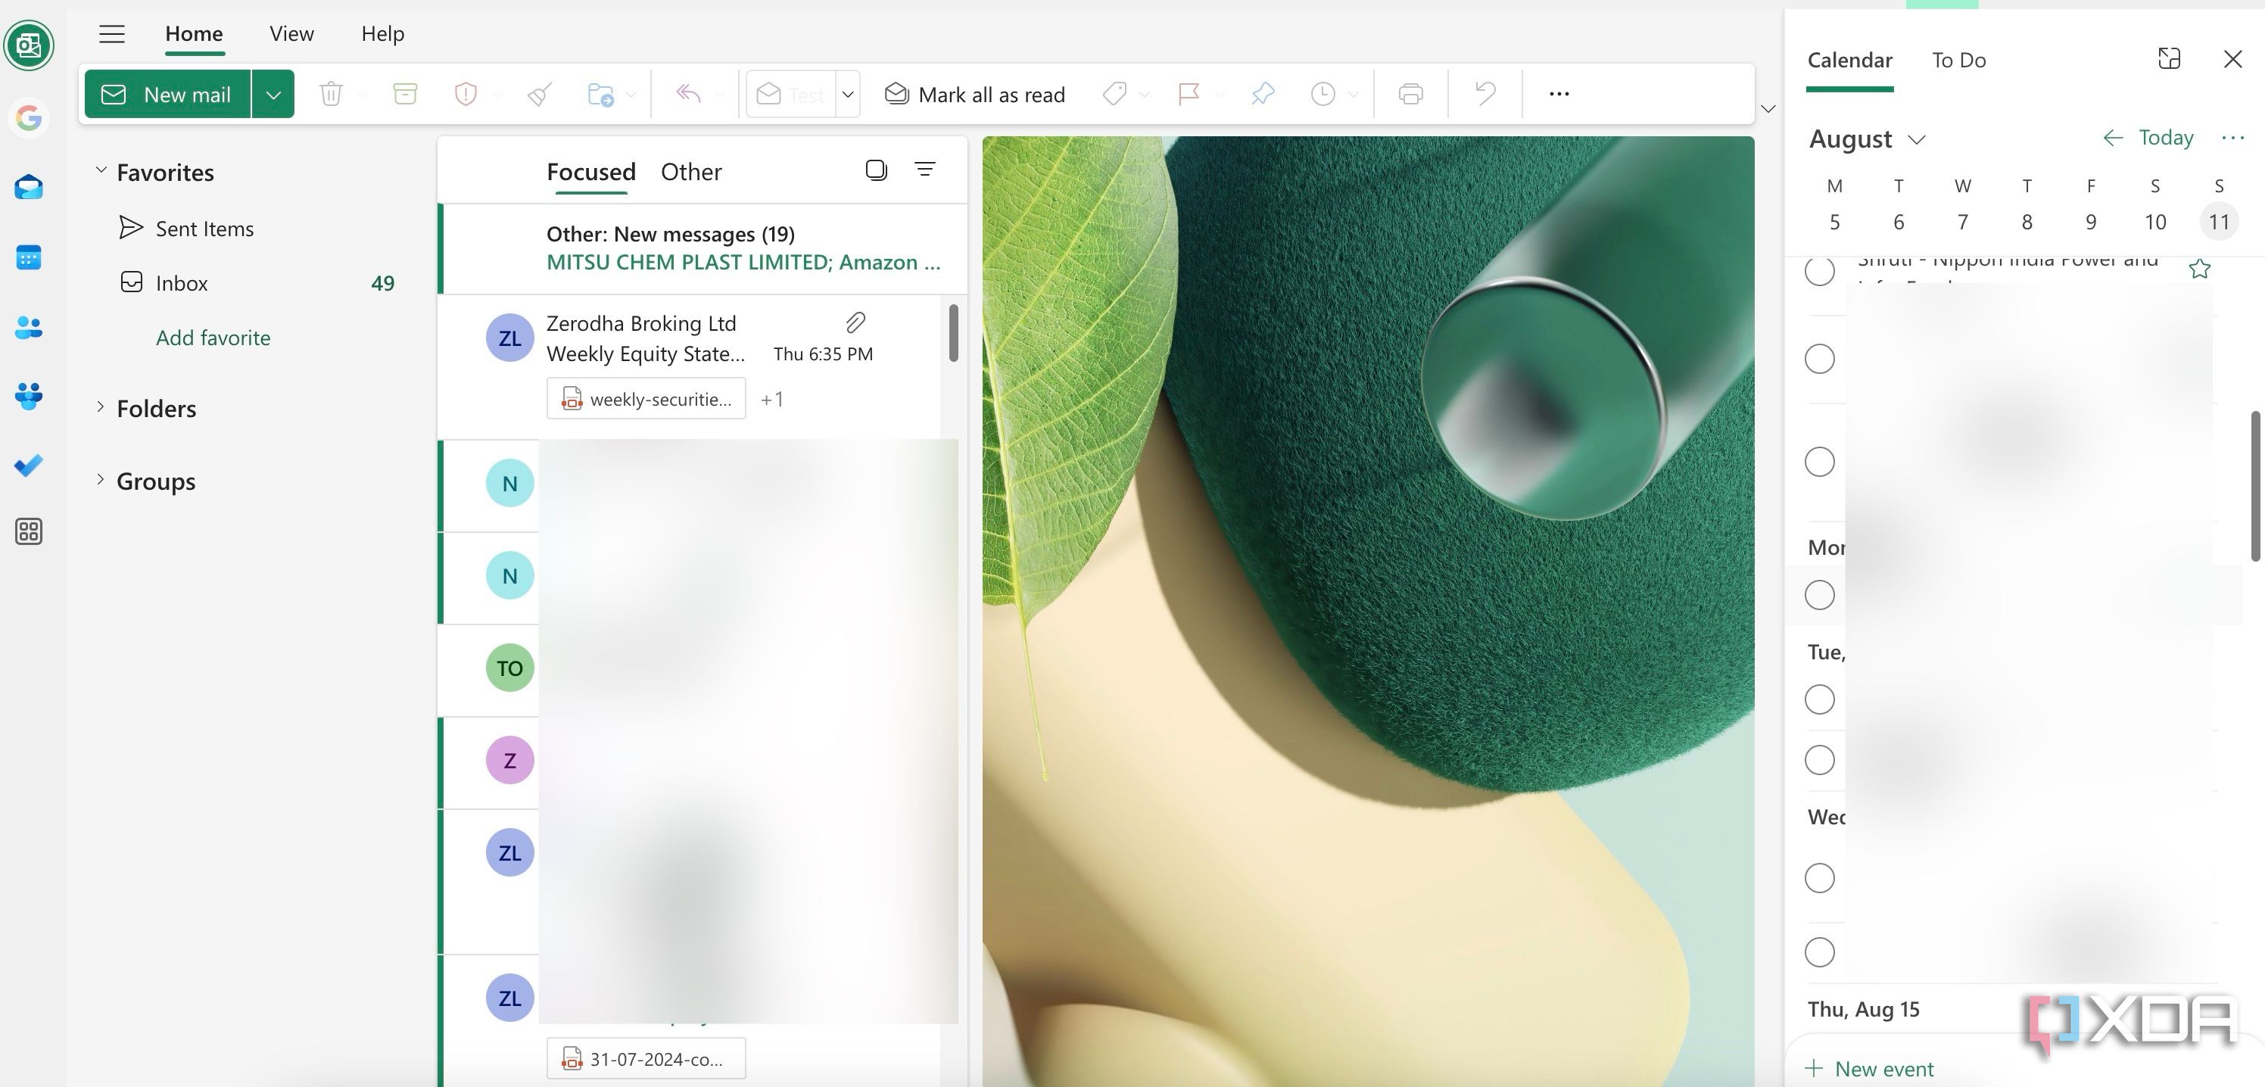Click the message list scrollbar
The width and height of the screenshot is (2265, 1087).
(x=953, y=332)
